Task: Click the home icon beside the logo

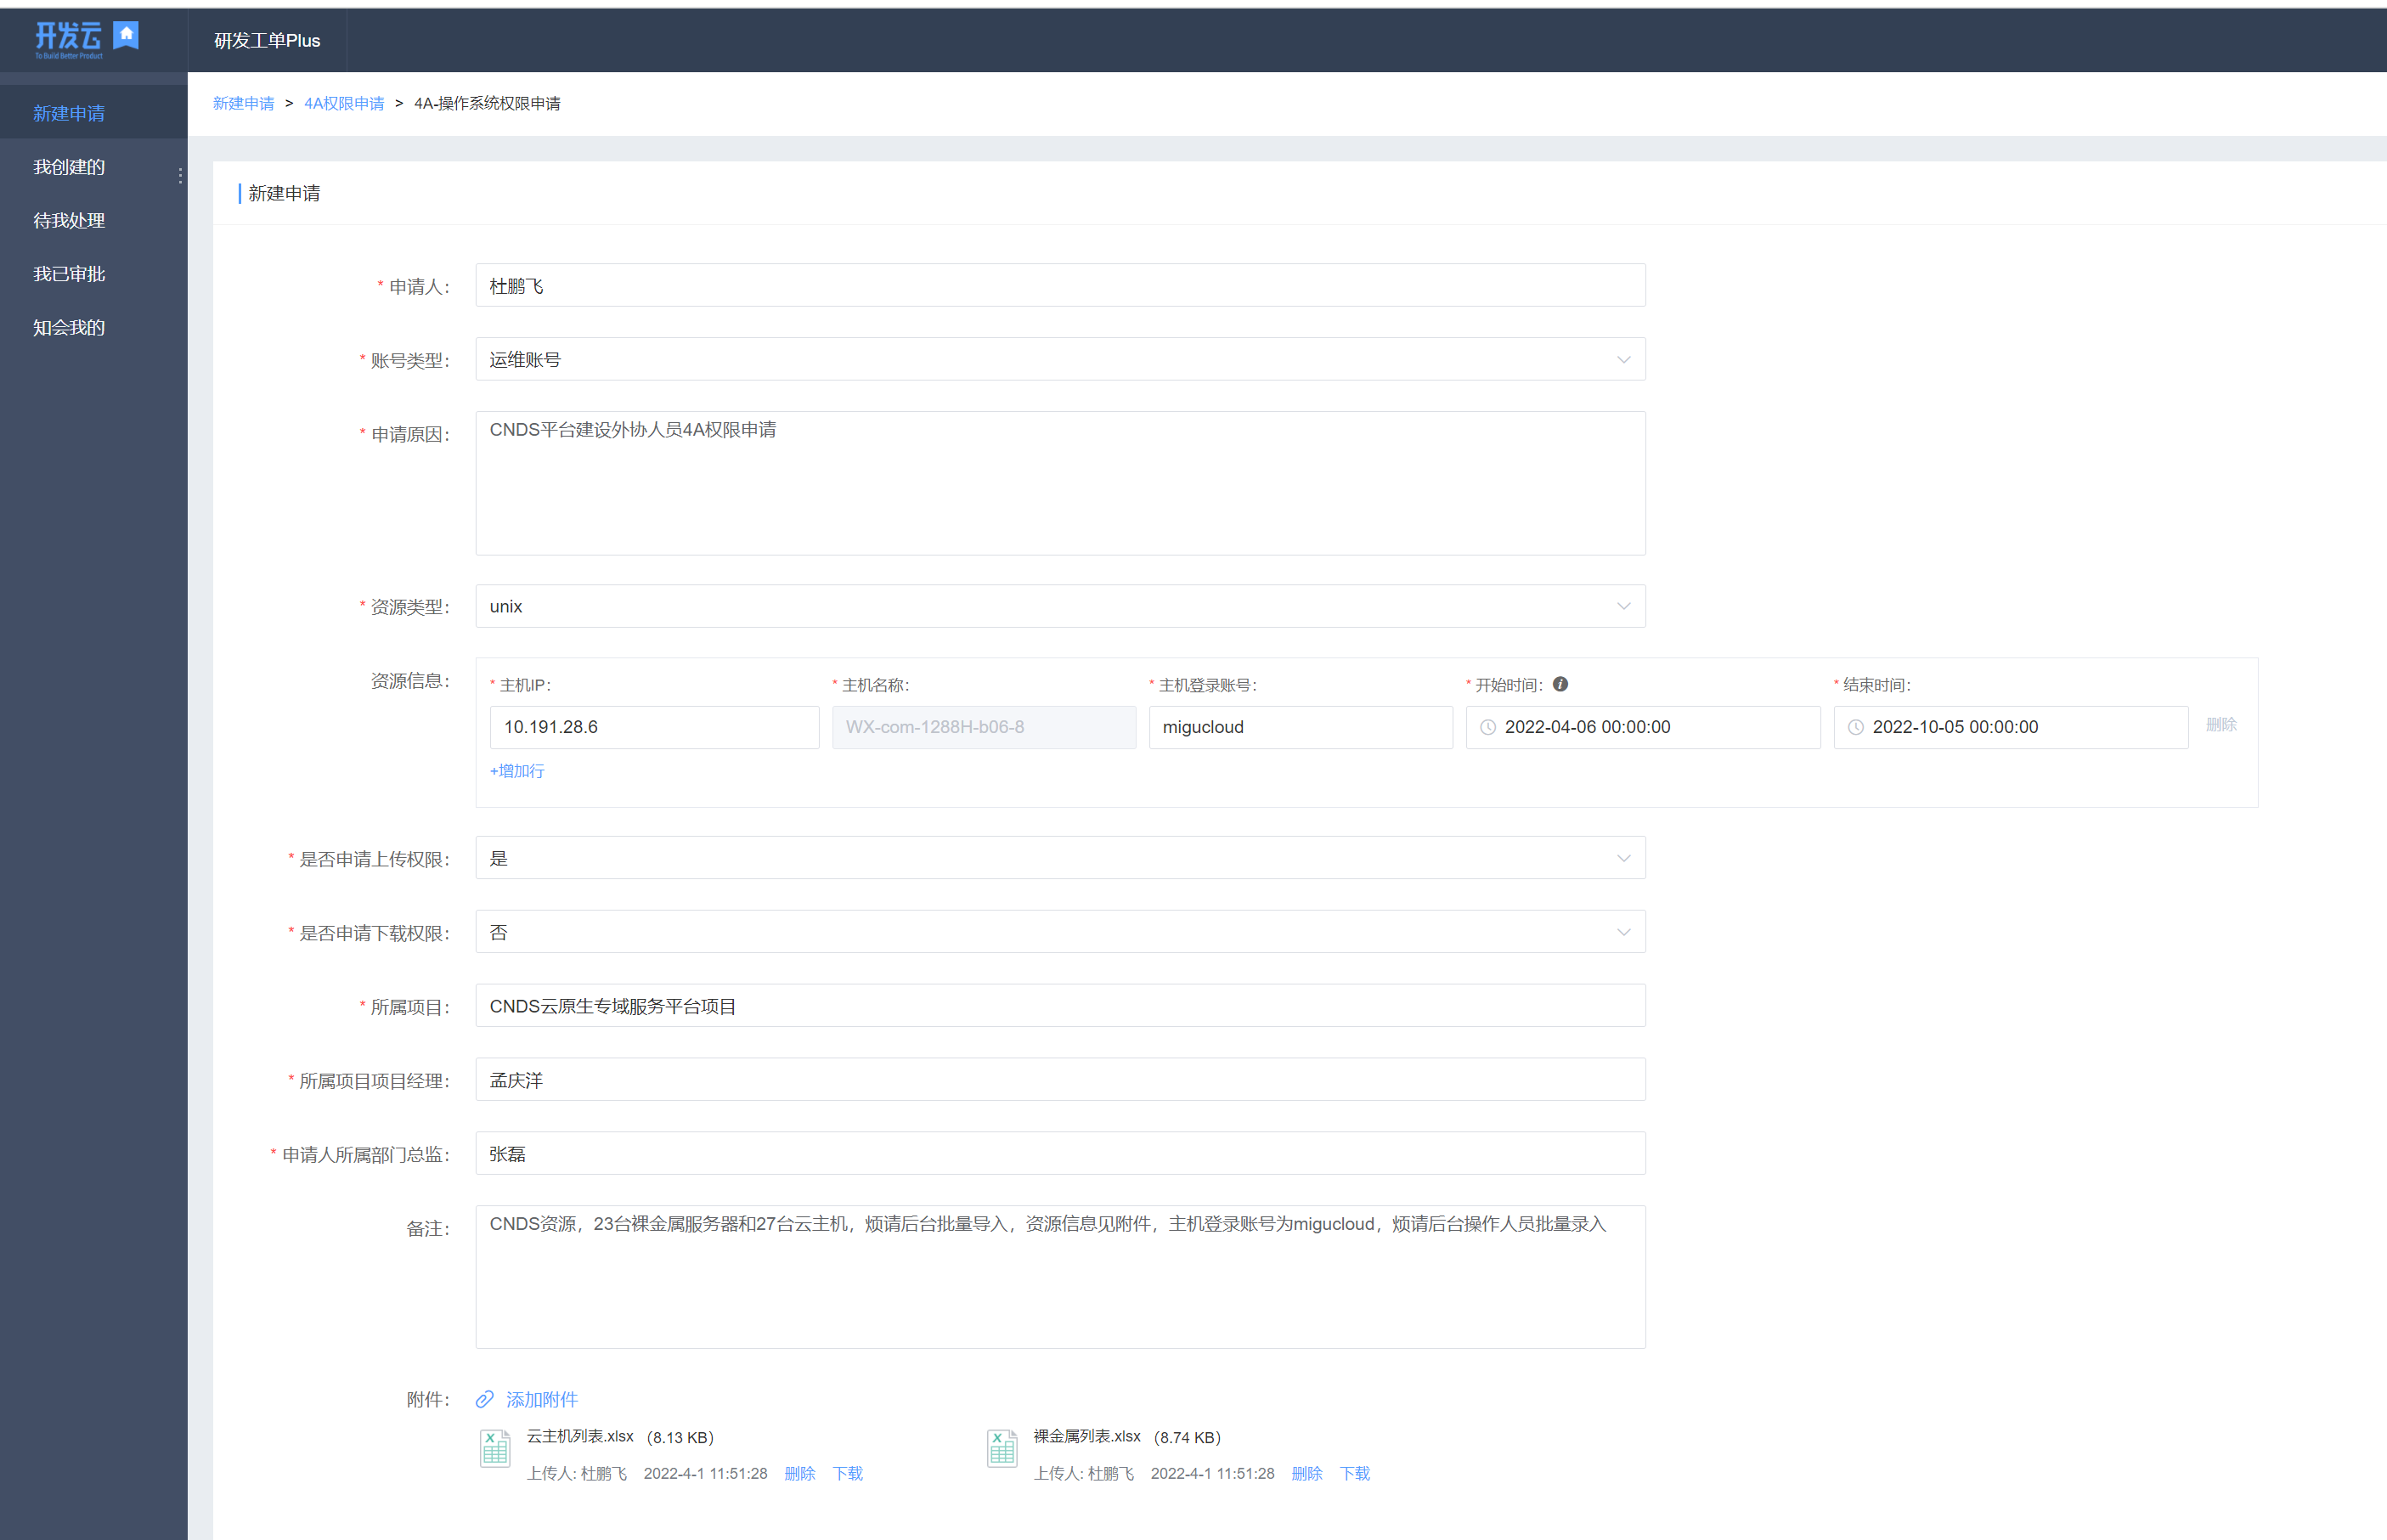Action: (126, 35)
